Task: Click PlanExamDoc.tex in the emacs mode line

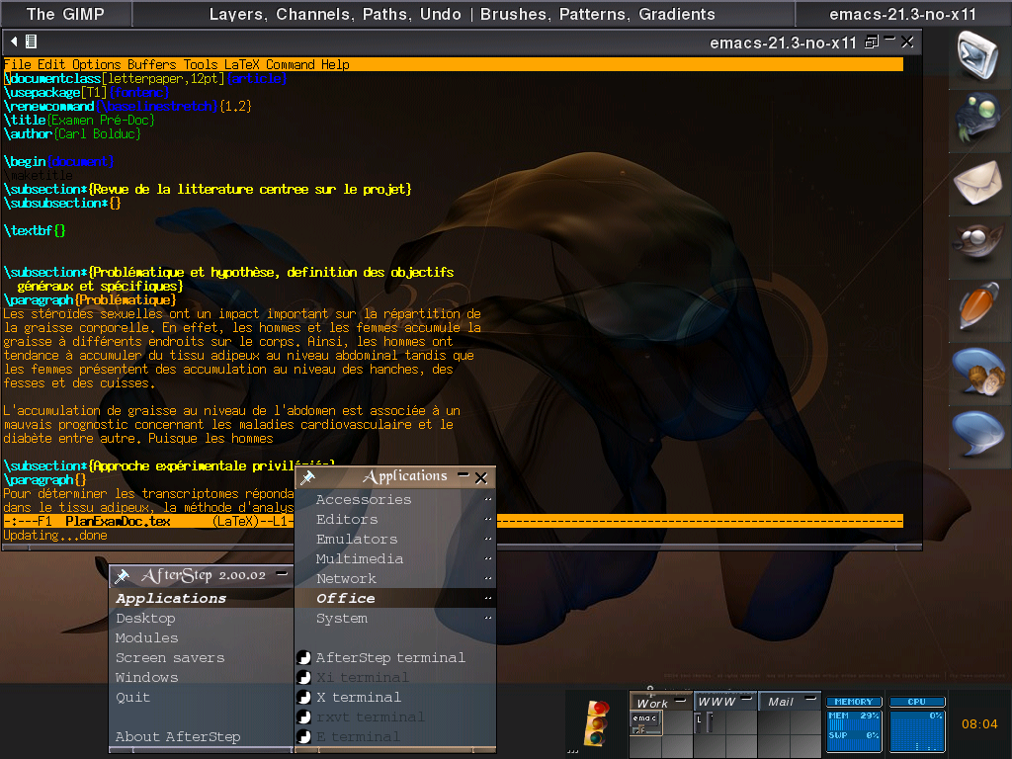Action: point(119,522)
